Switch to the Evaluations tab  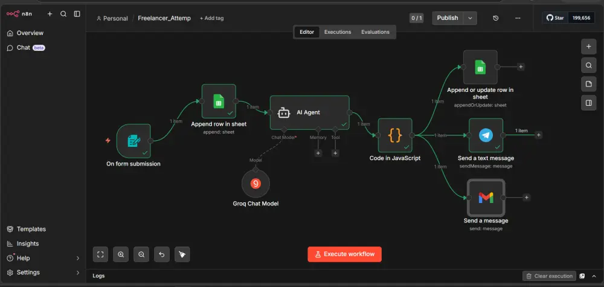click(375, 32)
